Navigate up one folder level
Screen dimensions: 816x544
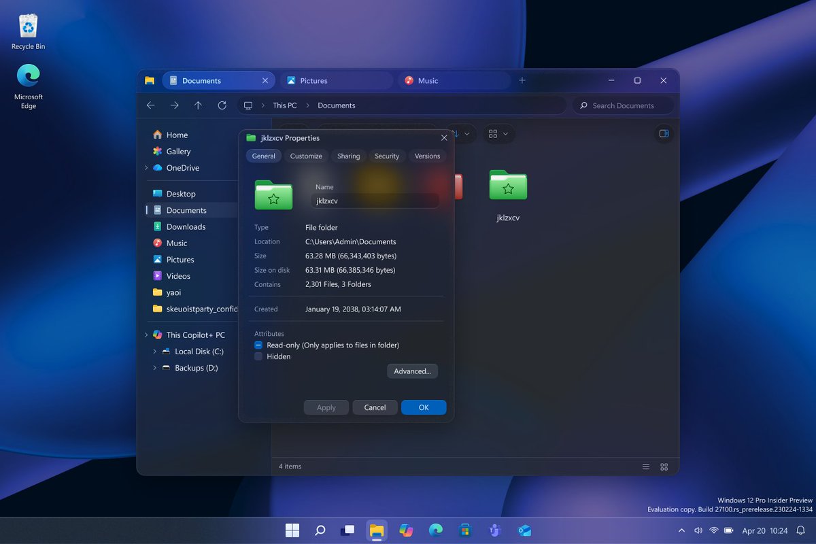pyautogui.click(x=198, y=105)
